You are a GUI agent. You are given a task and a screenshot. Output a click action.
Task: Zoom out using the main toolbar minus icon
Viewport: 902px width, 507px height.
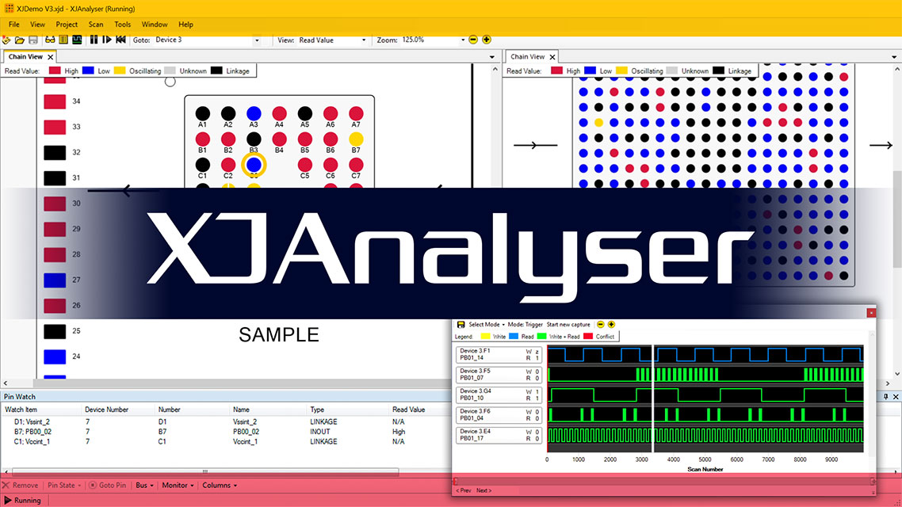tap(473, 40)
